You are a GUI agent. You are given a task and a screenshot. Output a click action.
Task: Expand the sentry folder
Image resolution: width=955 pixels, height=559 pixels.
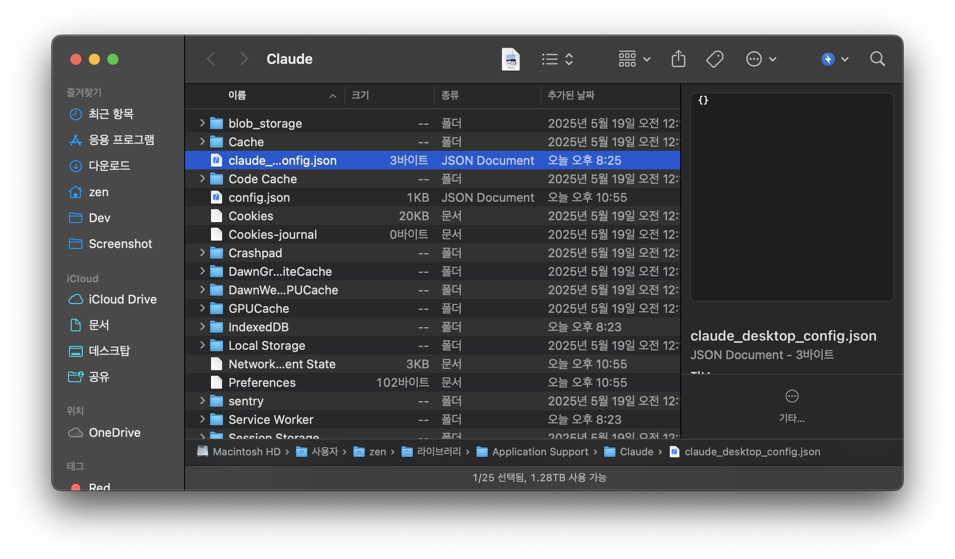(x=202, y=400)
